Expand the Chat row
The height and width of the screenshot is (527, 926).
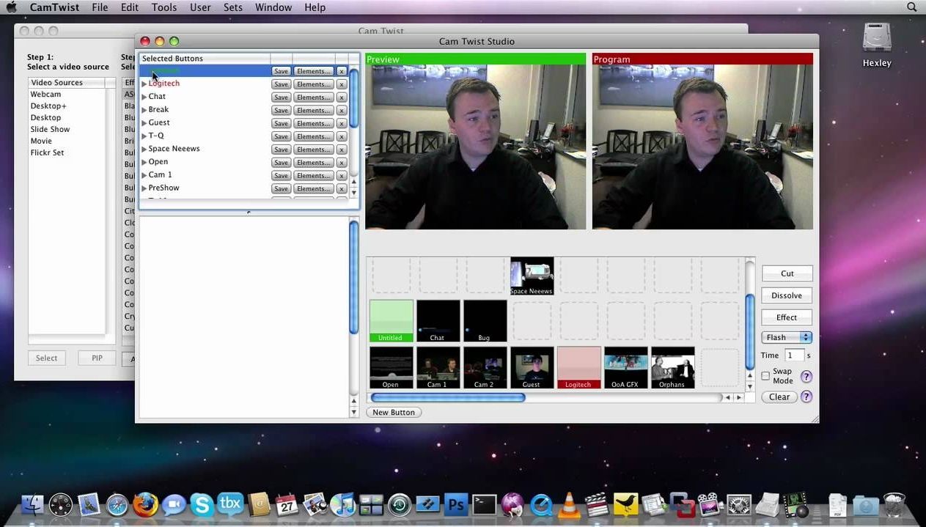pyautogui.click(x=144, y=97)
